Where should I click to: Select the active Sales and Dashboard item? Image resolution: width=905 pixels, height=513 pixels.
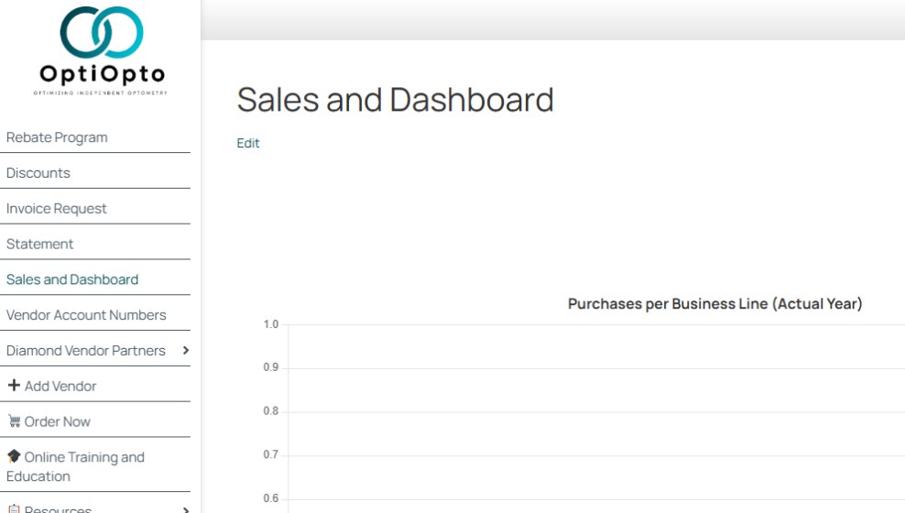click(x=72, y=279)
